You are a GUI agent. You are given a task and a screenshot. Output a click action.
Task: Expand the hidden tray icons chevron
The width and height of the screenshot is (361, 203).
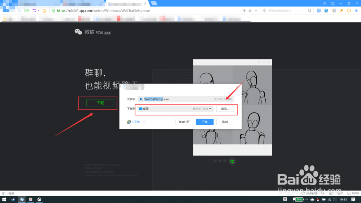coord(306,199)
